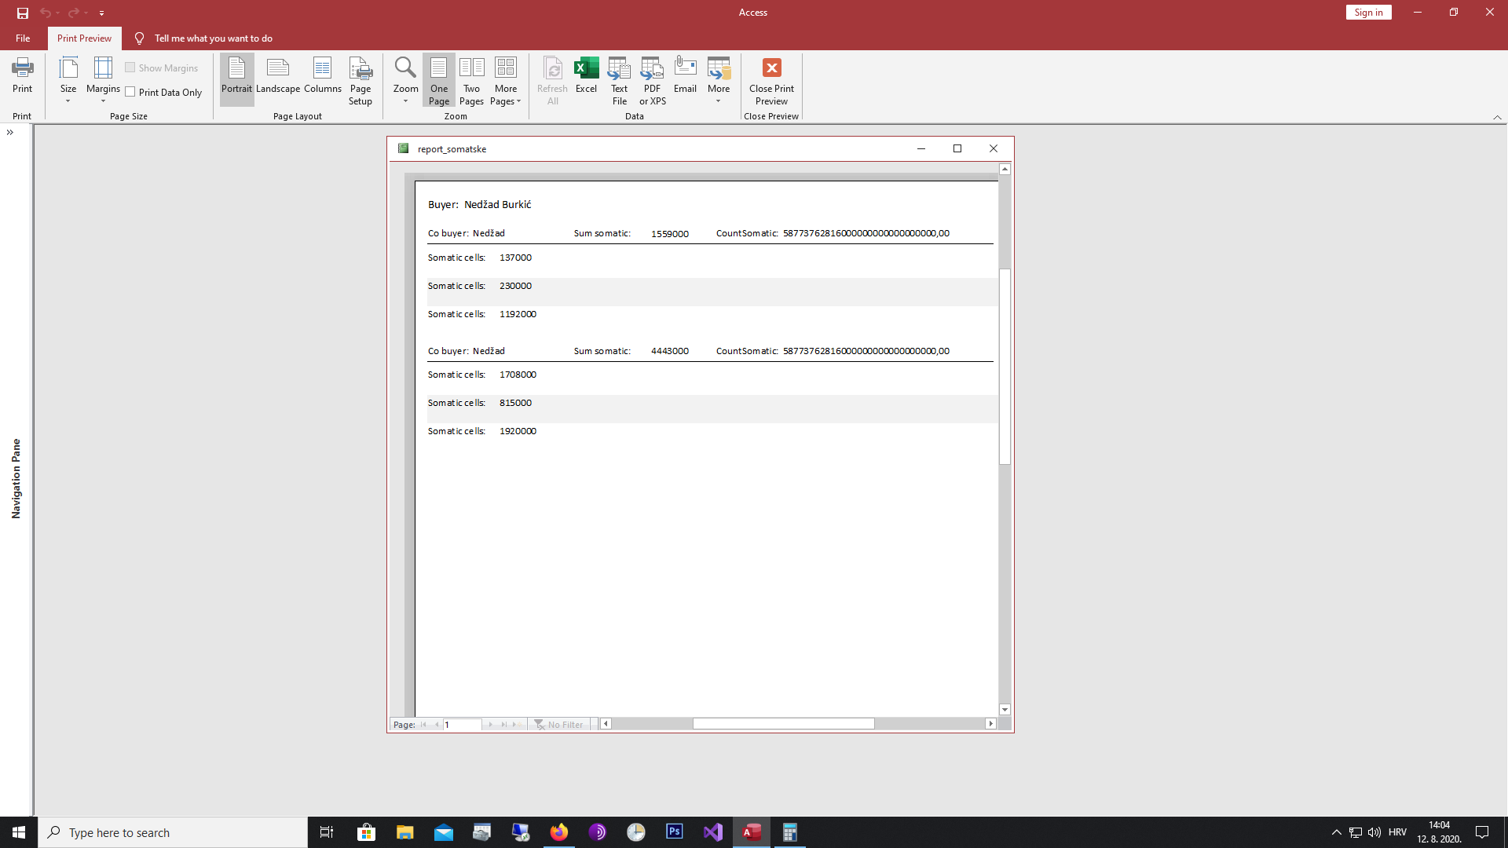The width and height of the screenshot is (1508, 848).
Task: Click the Redo icon
Action: click(x=73, y=13)
